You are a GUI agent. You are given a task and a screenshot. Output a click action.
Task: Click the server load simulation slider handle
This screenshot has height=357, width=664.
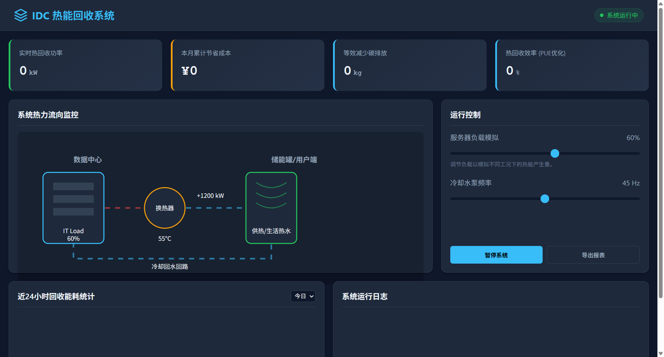tap(555, 153)
